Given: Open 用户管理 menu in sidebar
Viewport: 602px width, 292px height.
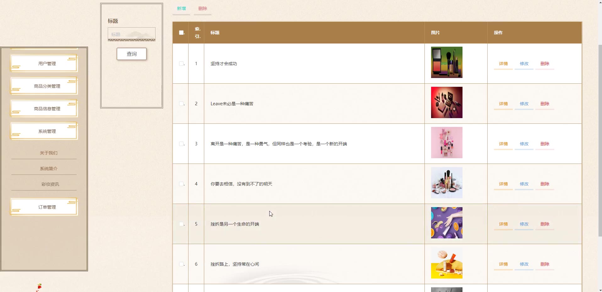Looking at the screenshot, I should point(44,63).
